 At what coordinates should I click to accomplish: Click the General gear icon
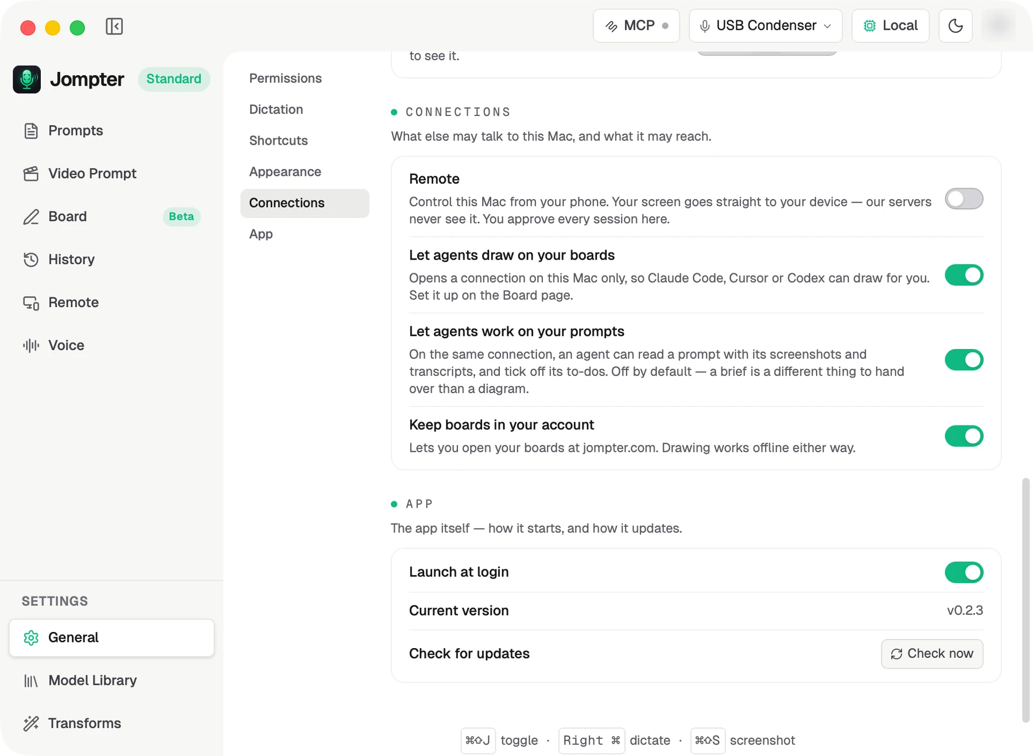(31, 638)
